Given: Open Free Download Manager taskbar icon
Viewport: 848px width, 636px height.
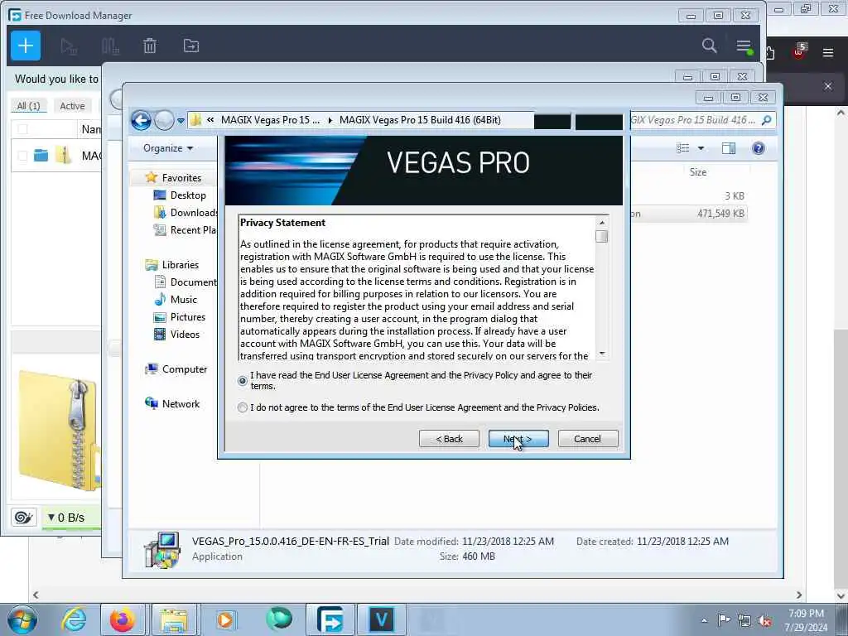Looking at the screenshot, I should 330,619.
